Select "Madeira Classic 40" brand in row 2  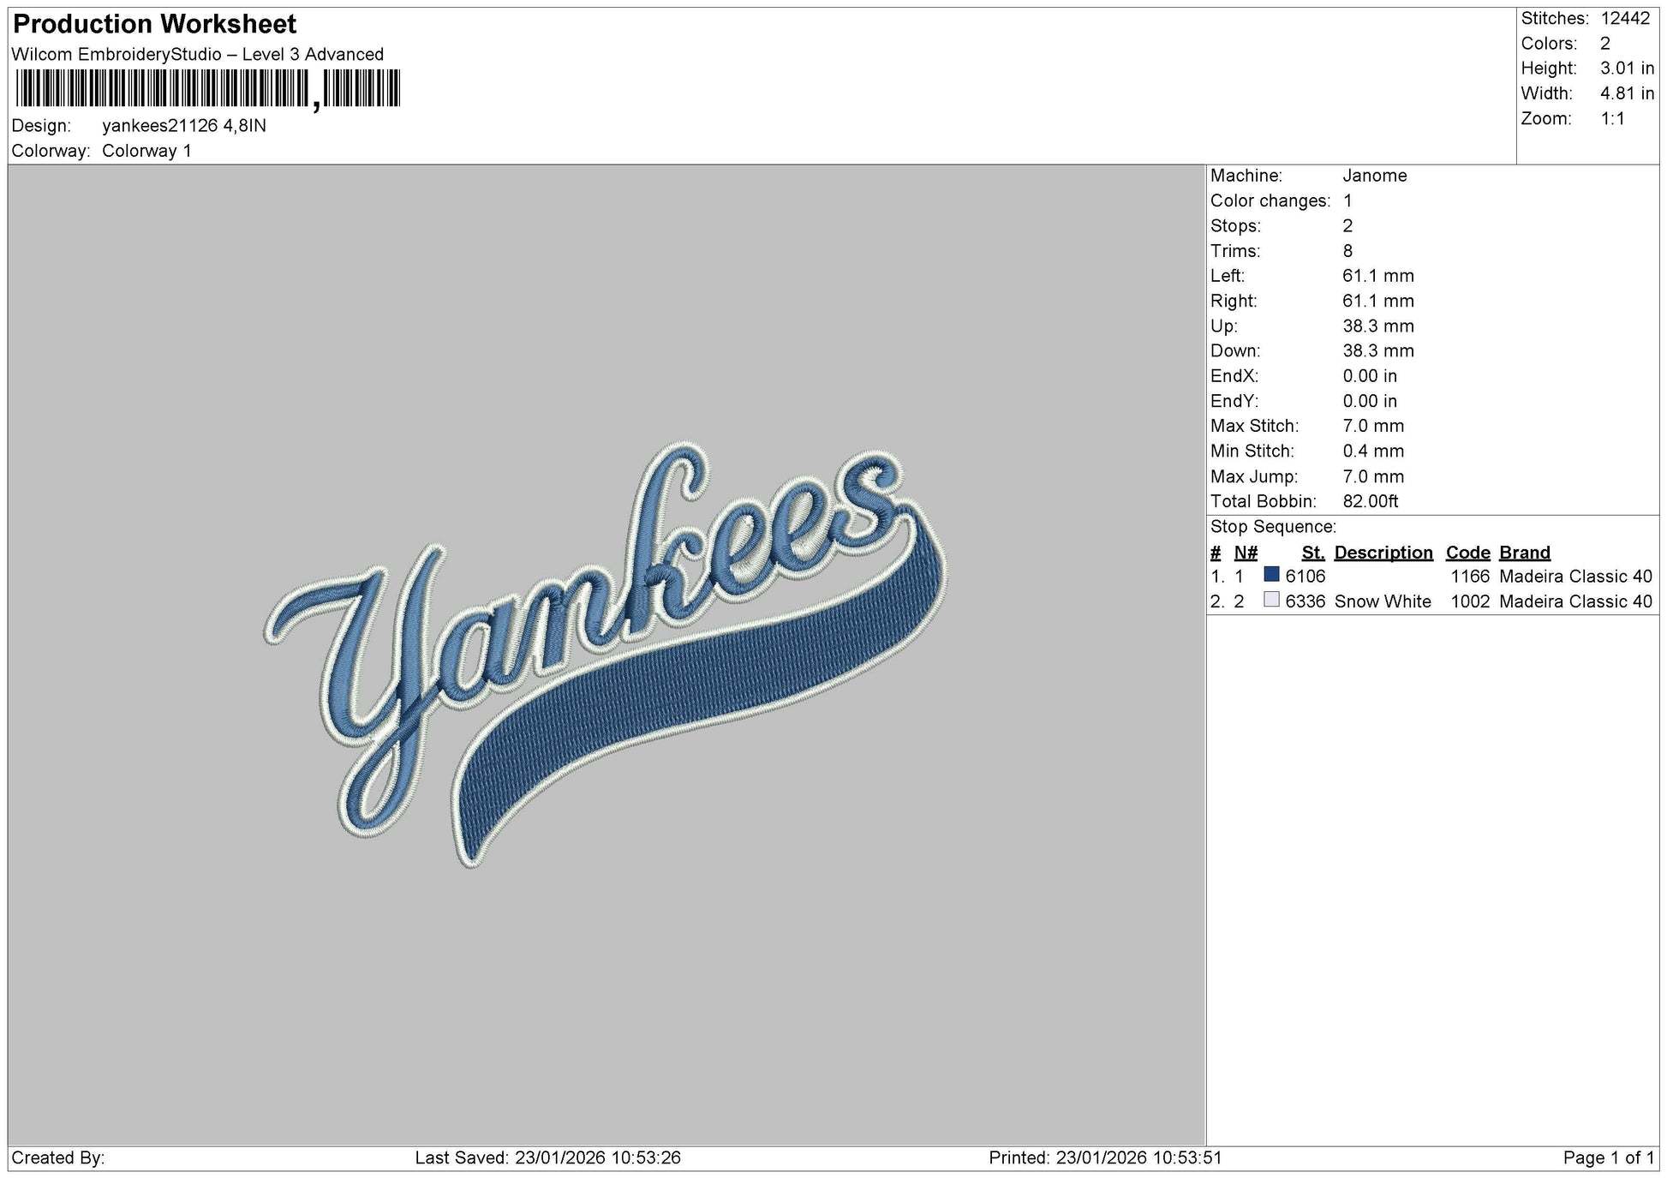coord(1575,601)
